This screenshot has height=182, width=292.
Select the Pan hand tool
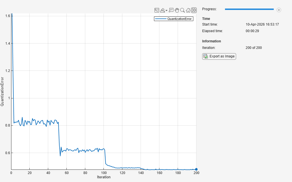point(177,10)
